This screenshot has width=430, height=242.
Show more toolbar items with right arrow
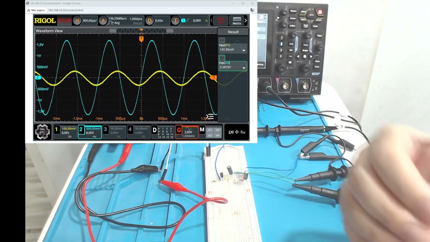(246, 21)
